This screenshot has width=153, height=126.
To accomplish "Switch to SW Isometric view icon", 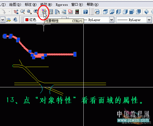I will pos(146,12).
